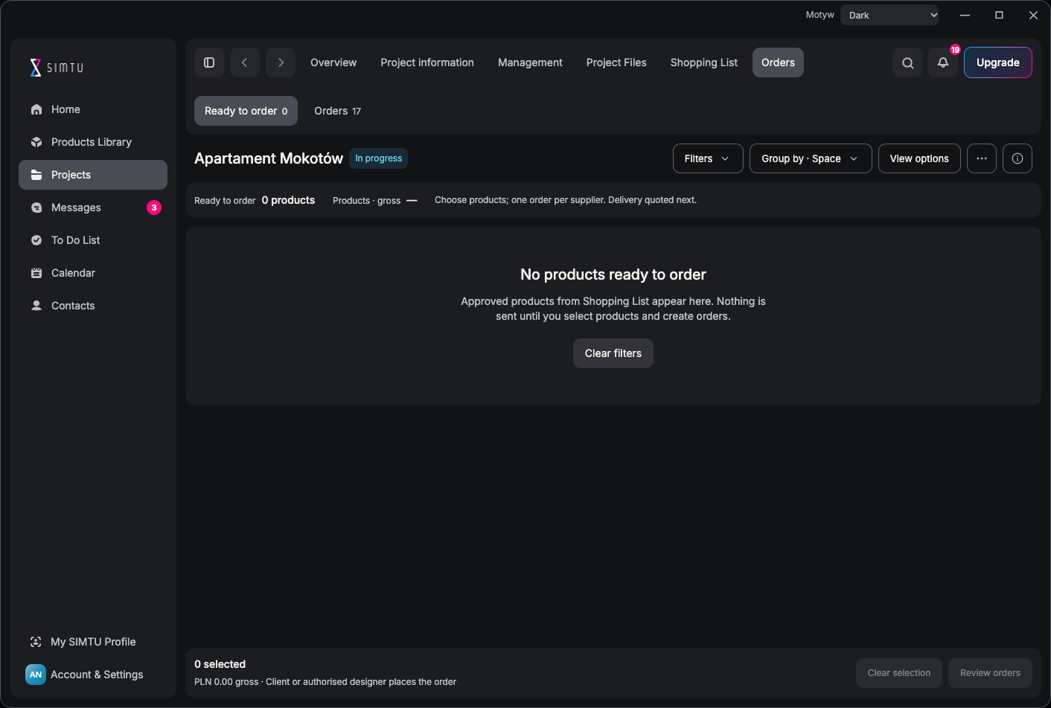Go forward with the right chevron
The image size is (1051, 708).
281,62
